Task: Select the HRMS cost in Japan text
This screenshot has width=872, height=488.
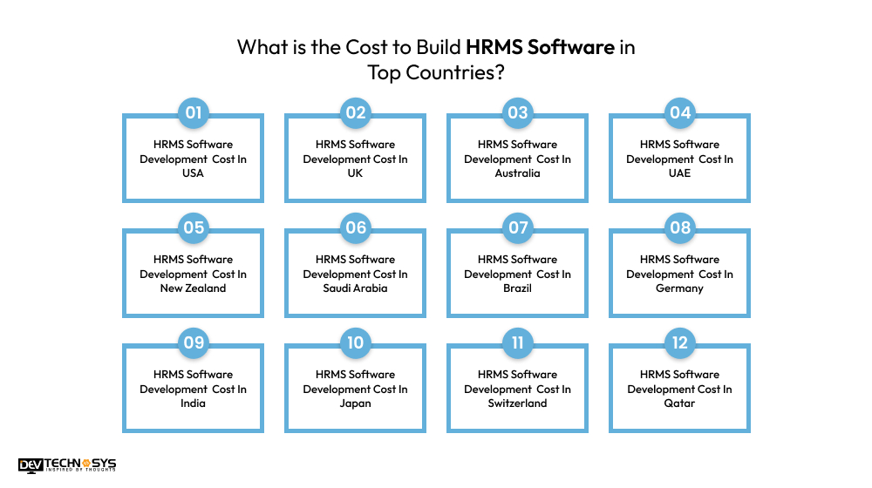Action: pyautogui.click(x=356, y=389)
